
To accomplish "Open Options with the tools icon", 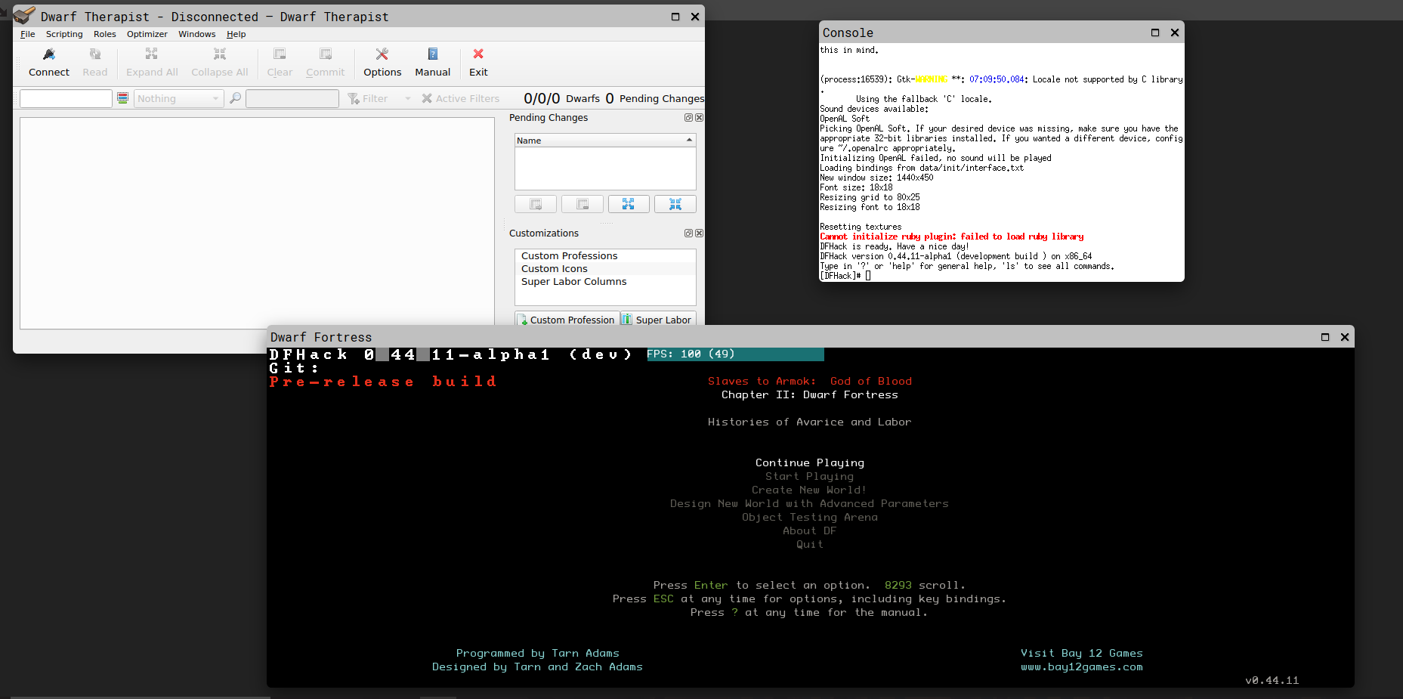I will 382,54.
